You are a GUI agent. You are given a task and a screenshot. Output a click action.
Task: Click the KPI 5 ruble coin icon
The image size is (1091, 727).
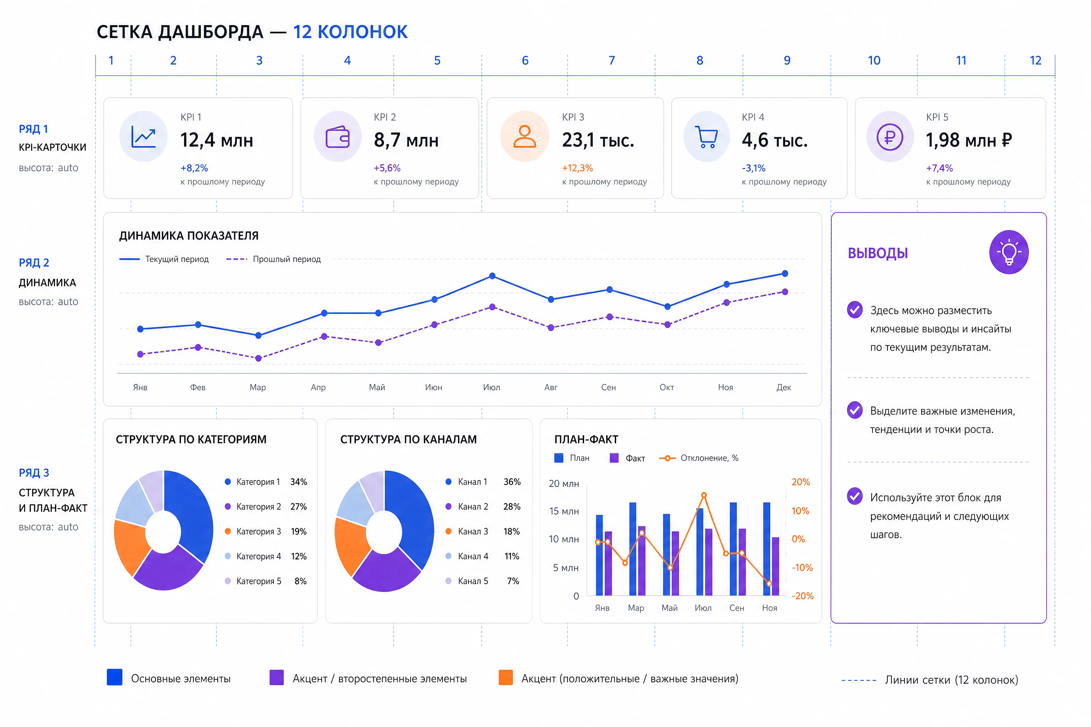pos(890,136)
